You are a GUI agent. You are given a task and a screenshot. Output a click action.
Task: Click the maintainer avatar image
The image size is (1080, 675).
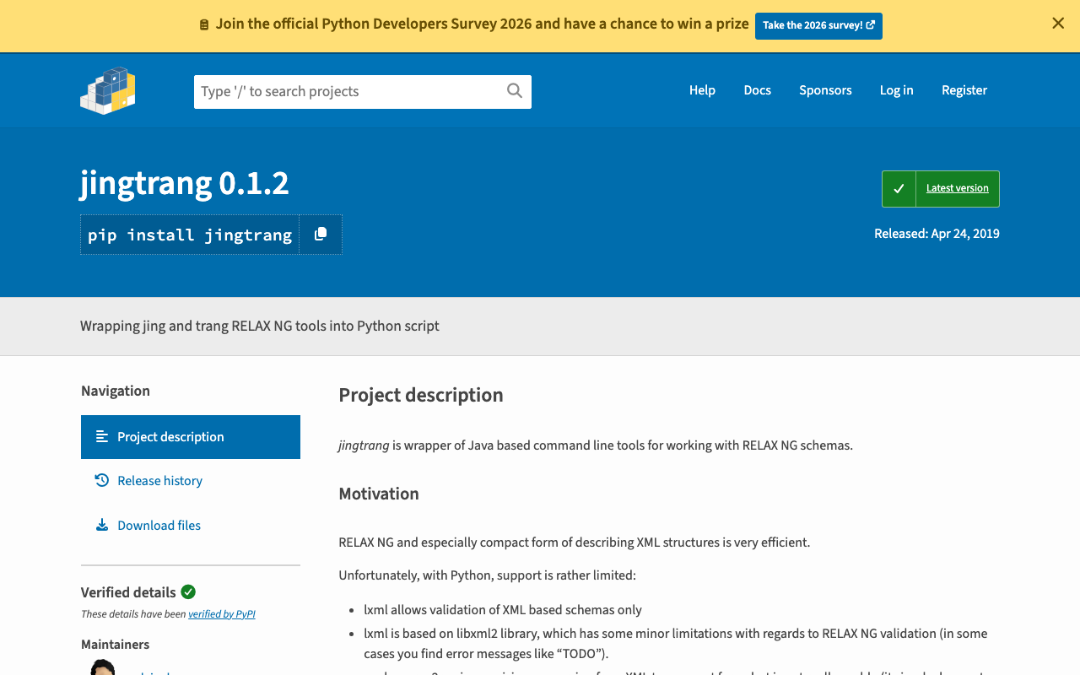coord(103,667)
